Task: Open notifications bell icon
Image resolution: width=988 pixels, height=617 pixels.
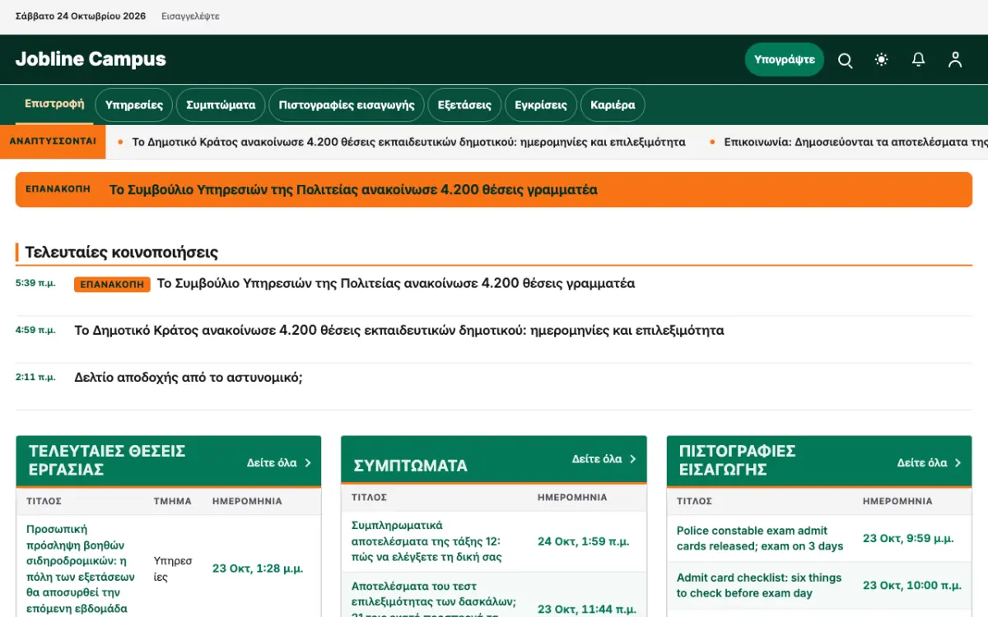Action: pos(918,59)
